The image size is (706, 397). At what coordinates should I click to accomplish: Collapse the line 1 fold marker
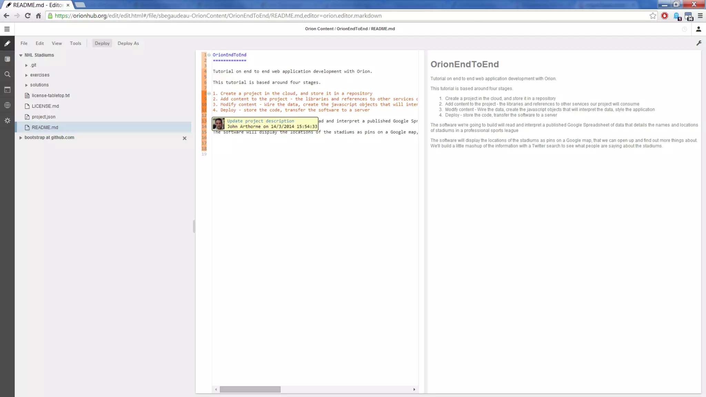click(209, 55)
